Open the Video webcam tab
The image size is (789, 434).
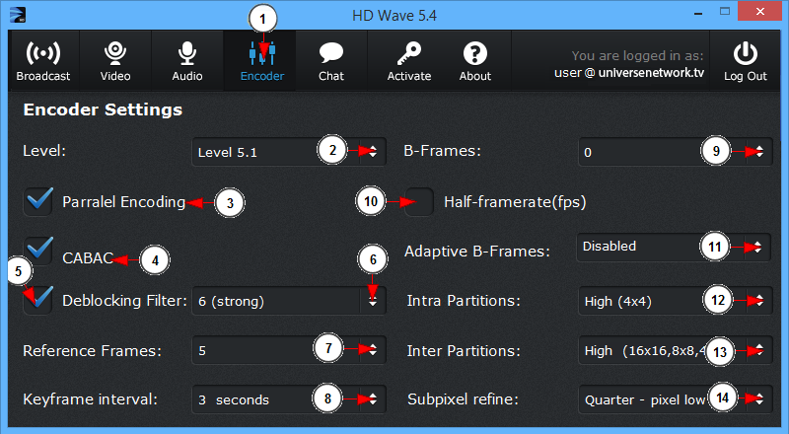[115, 61]
